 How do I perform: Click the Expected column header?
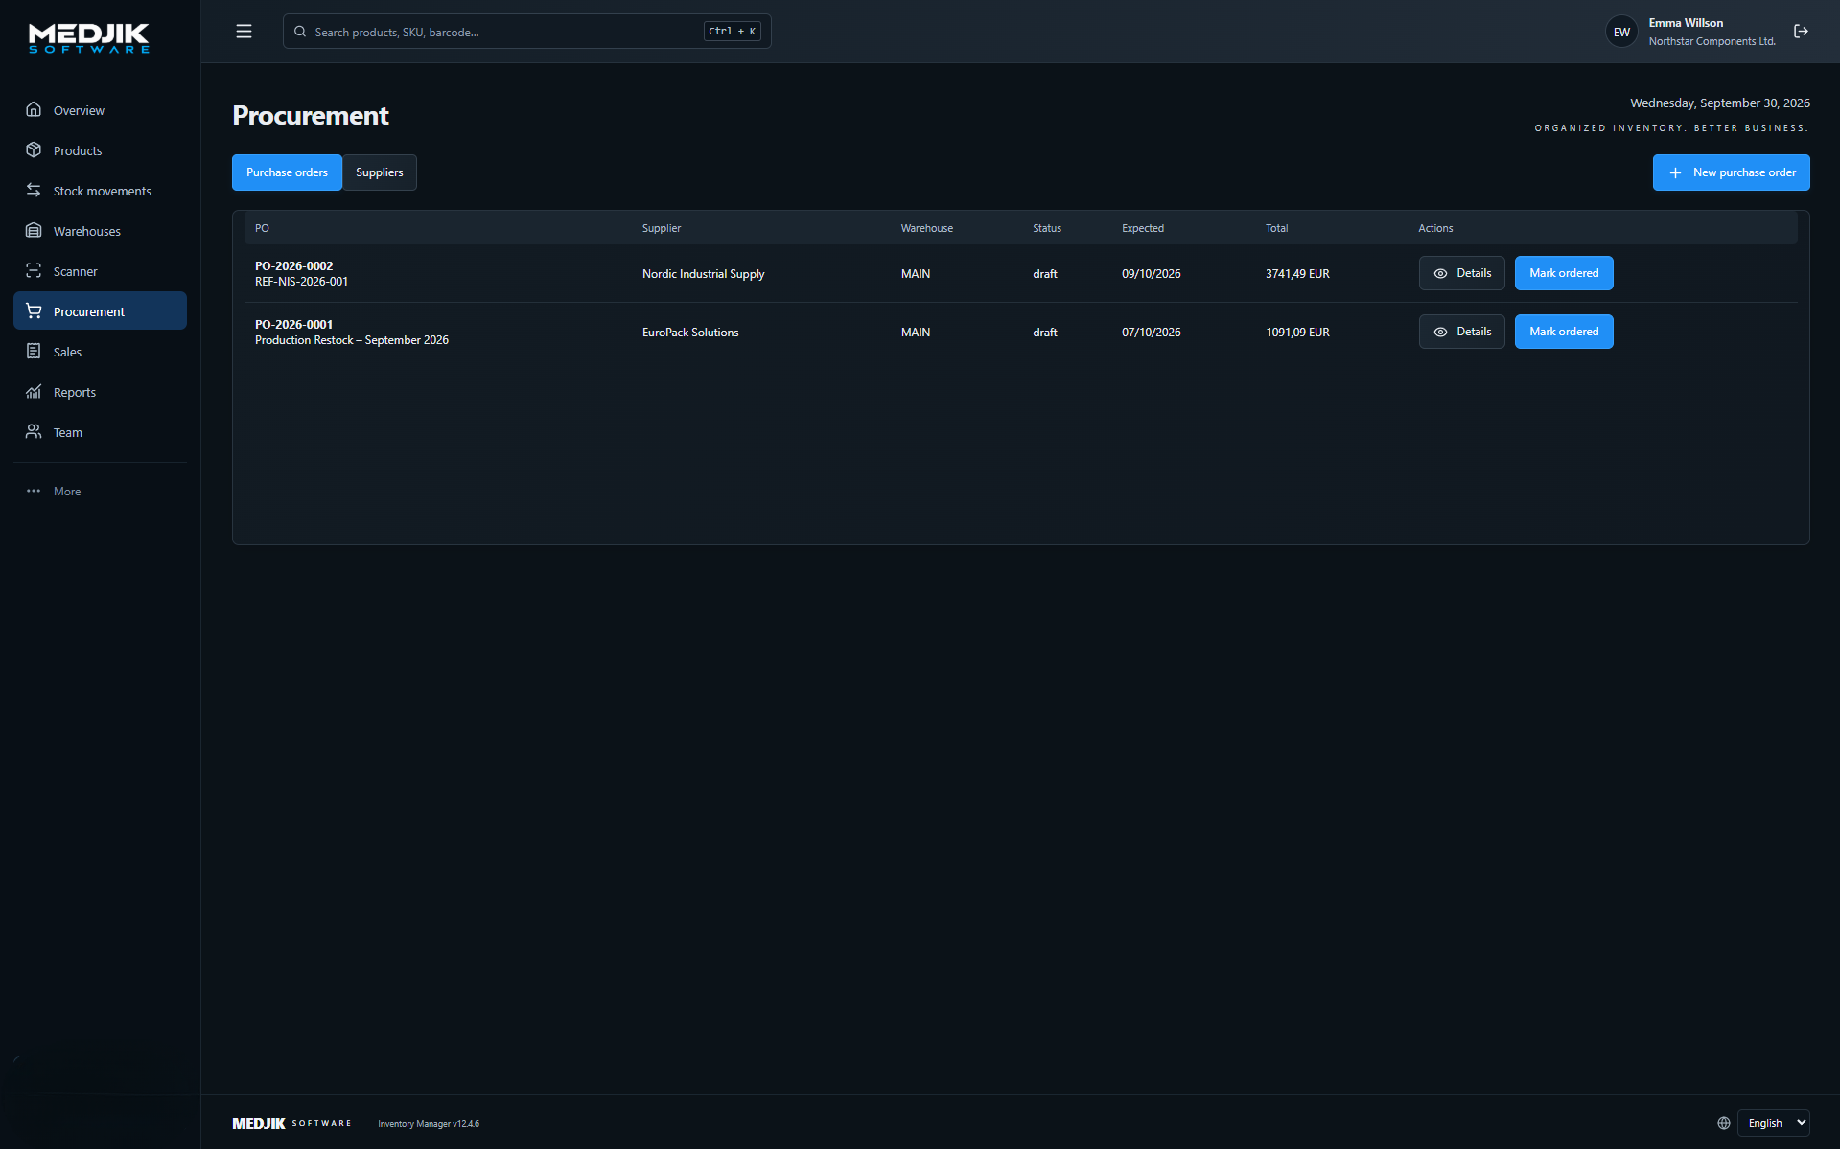[1143, 228]
